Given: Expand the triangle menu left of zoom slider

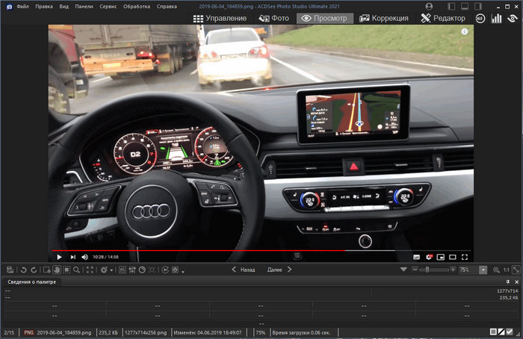Looking at the screenshot, I should pyautogui.click(x=403, y=270).
